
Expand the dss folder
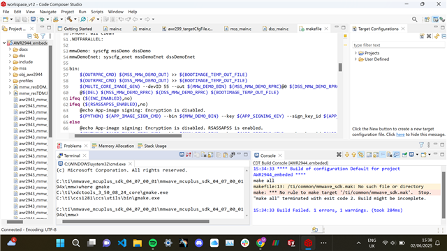10,56
